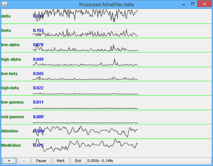Select the low-alpha label

10,45
